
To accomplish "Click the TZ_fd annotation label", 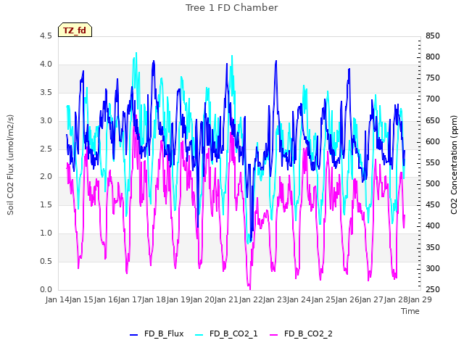I will [x=75, y=30].
